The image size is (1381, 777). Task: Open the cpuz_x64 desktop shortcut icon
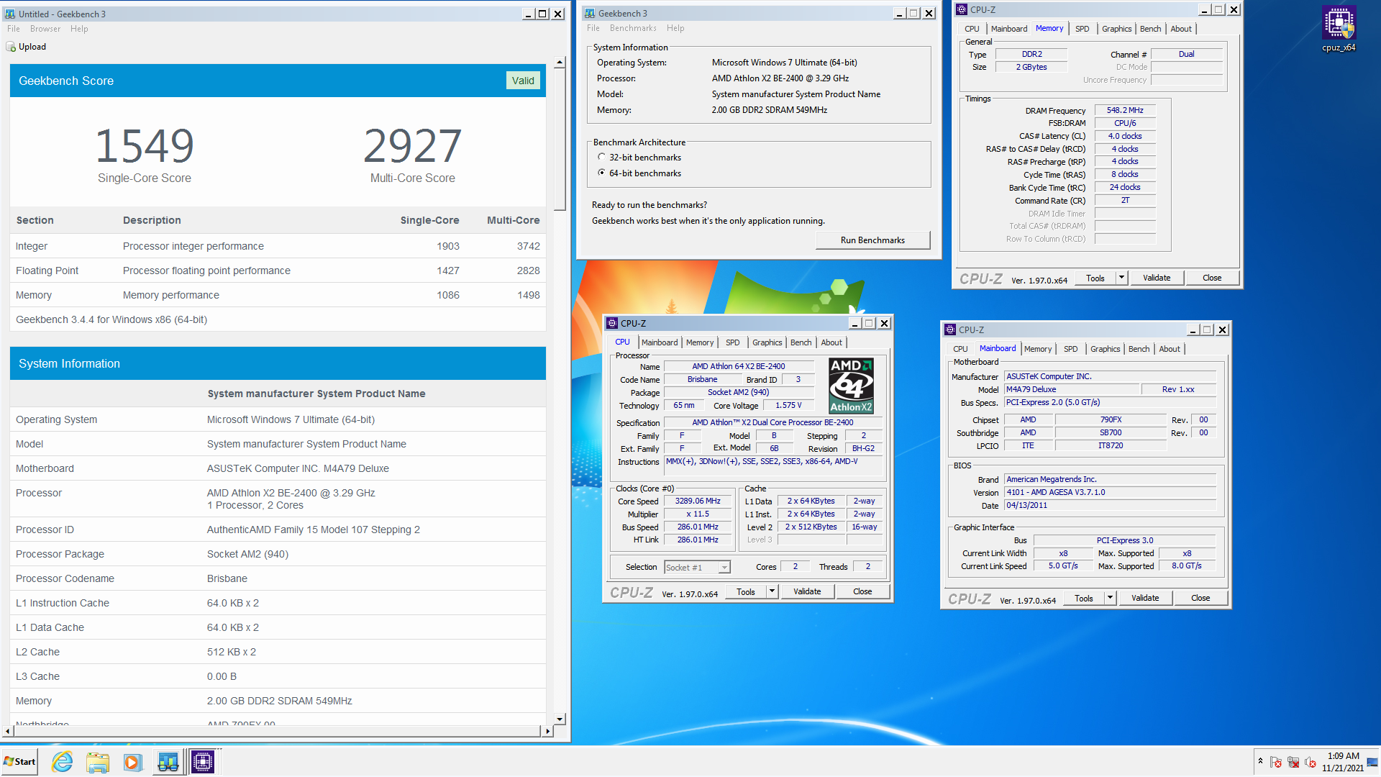click(x=1339, y=29)
